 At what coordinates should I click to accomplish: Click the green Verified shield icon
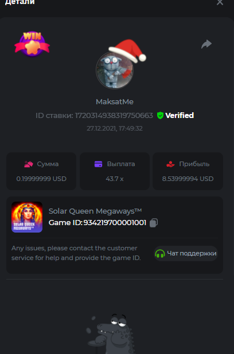[x=160, y=115]
